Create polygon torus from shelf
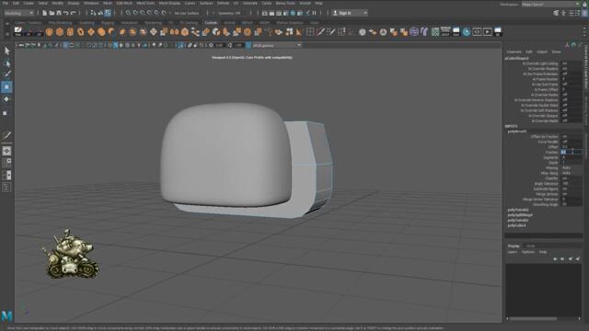The width and height of the screenshot is (589, 331). pyautogui.click(x=80, y=32)
